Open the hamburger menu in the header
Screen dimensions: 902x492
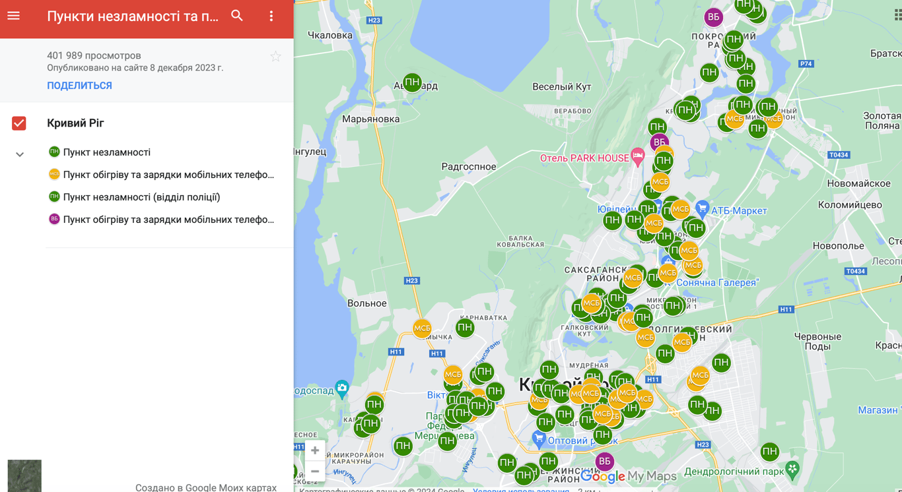coord(14,16)
